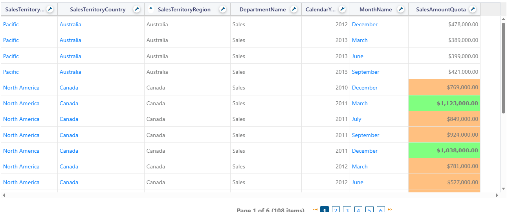Jump to page 6 in pager

coord(380,210)
